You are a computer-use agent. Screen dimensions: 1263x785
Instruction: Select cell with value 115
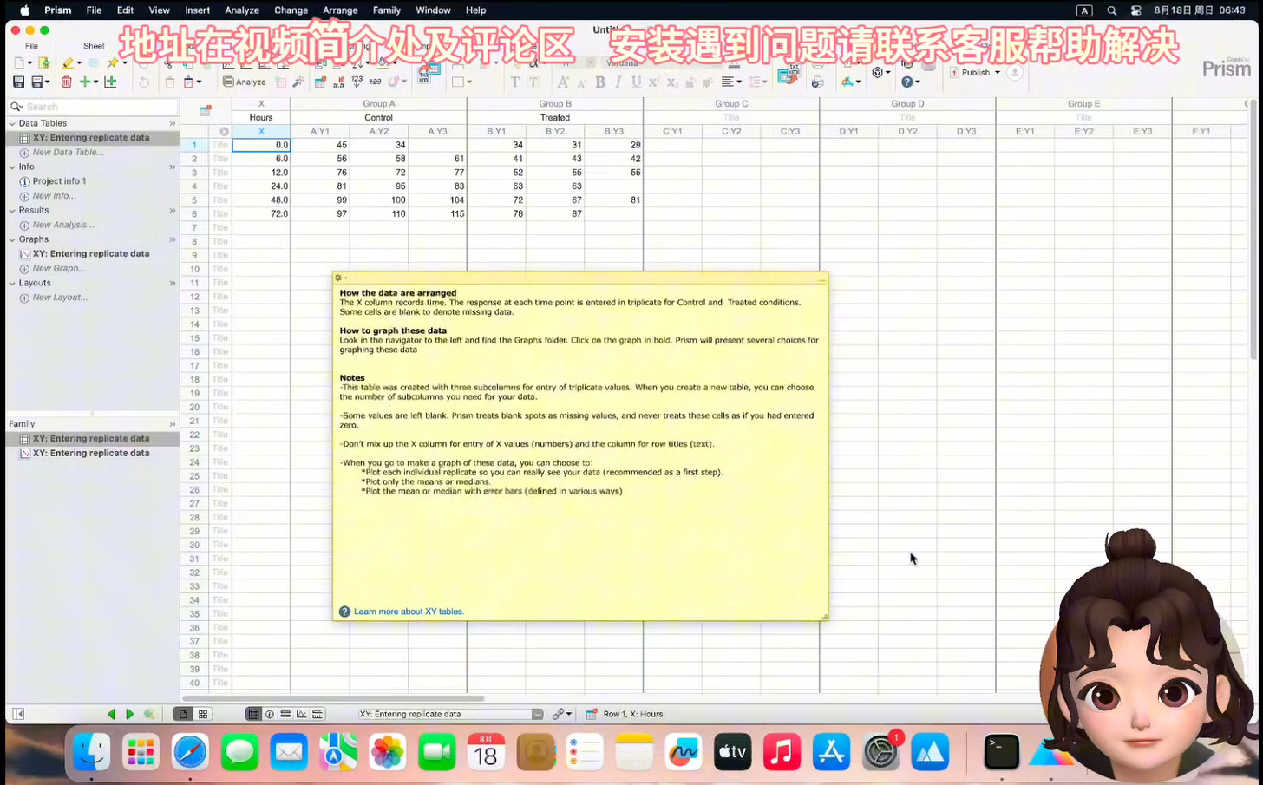(437, 213)
